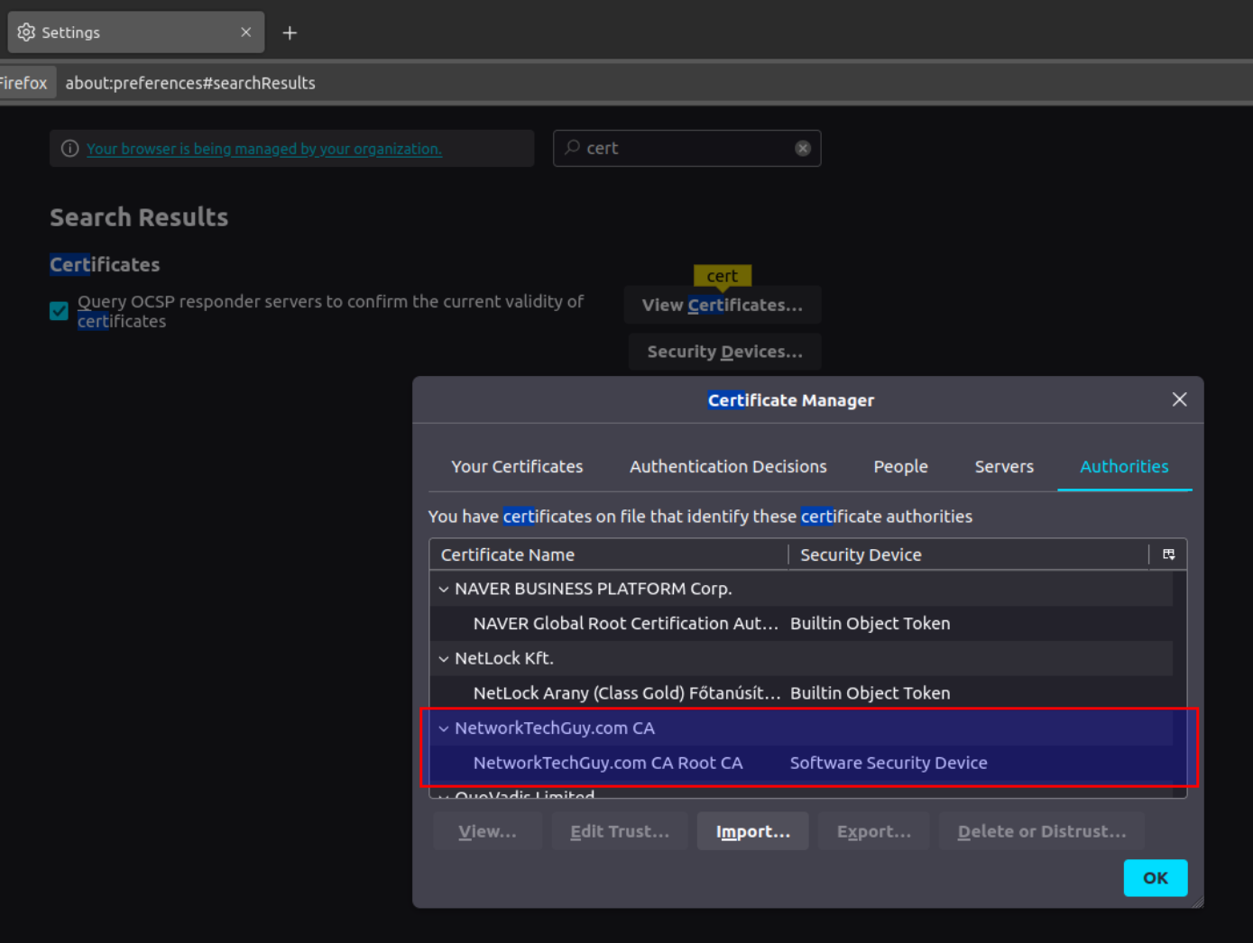Click the Edit Trust button

pyautogui.click(x=620, y=831)
